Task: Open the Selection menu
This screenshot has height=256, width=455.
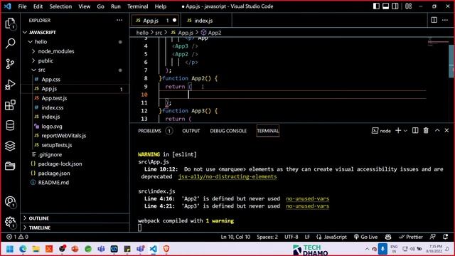Action: click(60, 6)
